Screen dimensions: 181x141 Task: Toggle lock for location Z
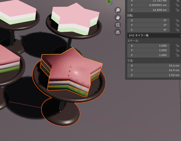point(177,10)
